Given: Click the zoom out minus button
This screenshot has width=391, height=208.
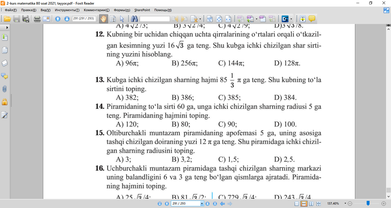Looking at the screenshot, I should [x=350, y=204].
